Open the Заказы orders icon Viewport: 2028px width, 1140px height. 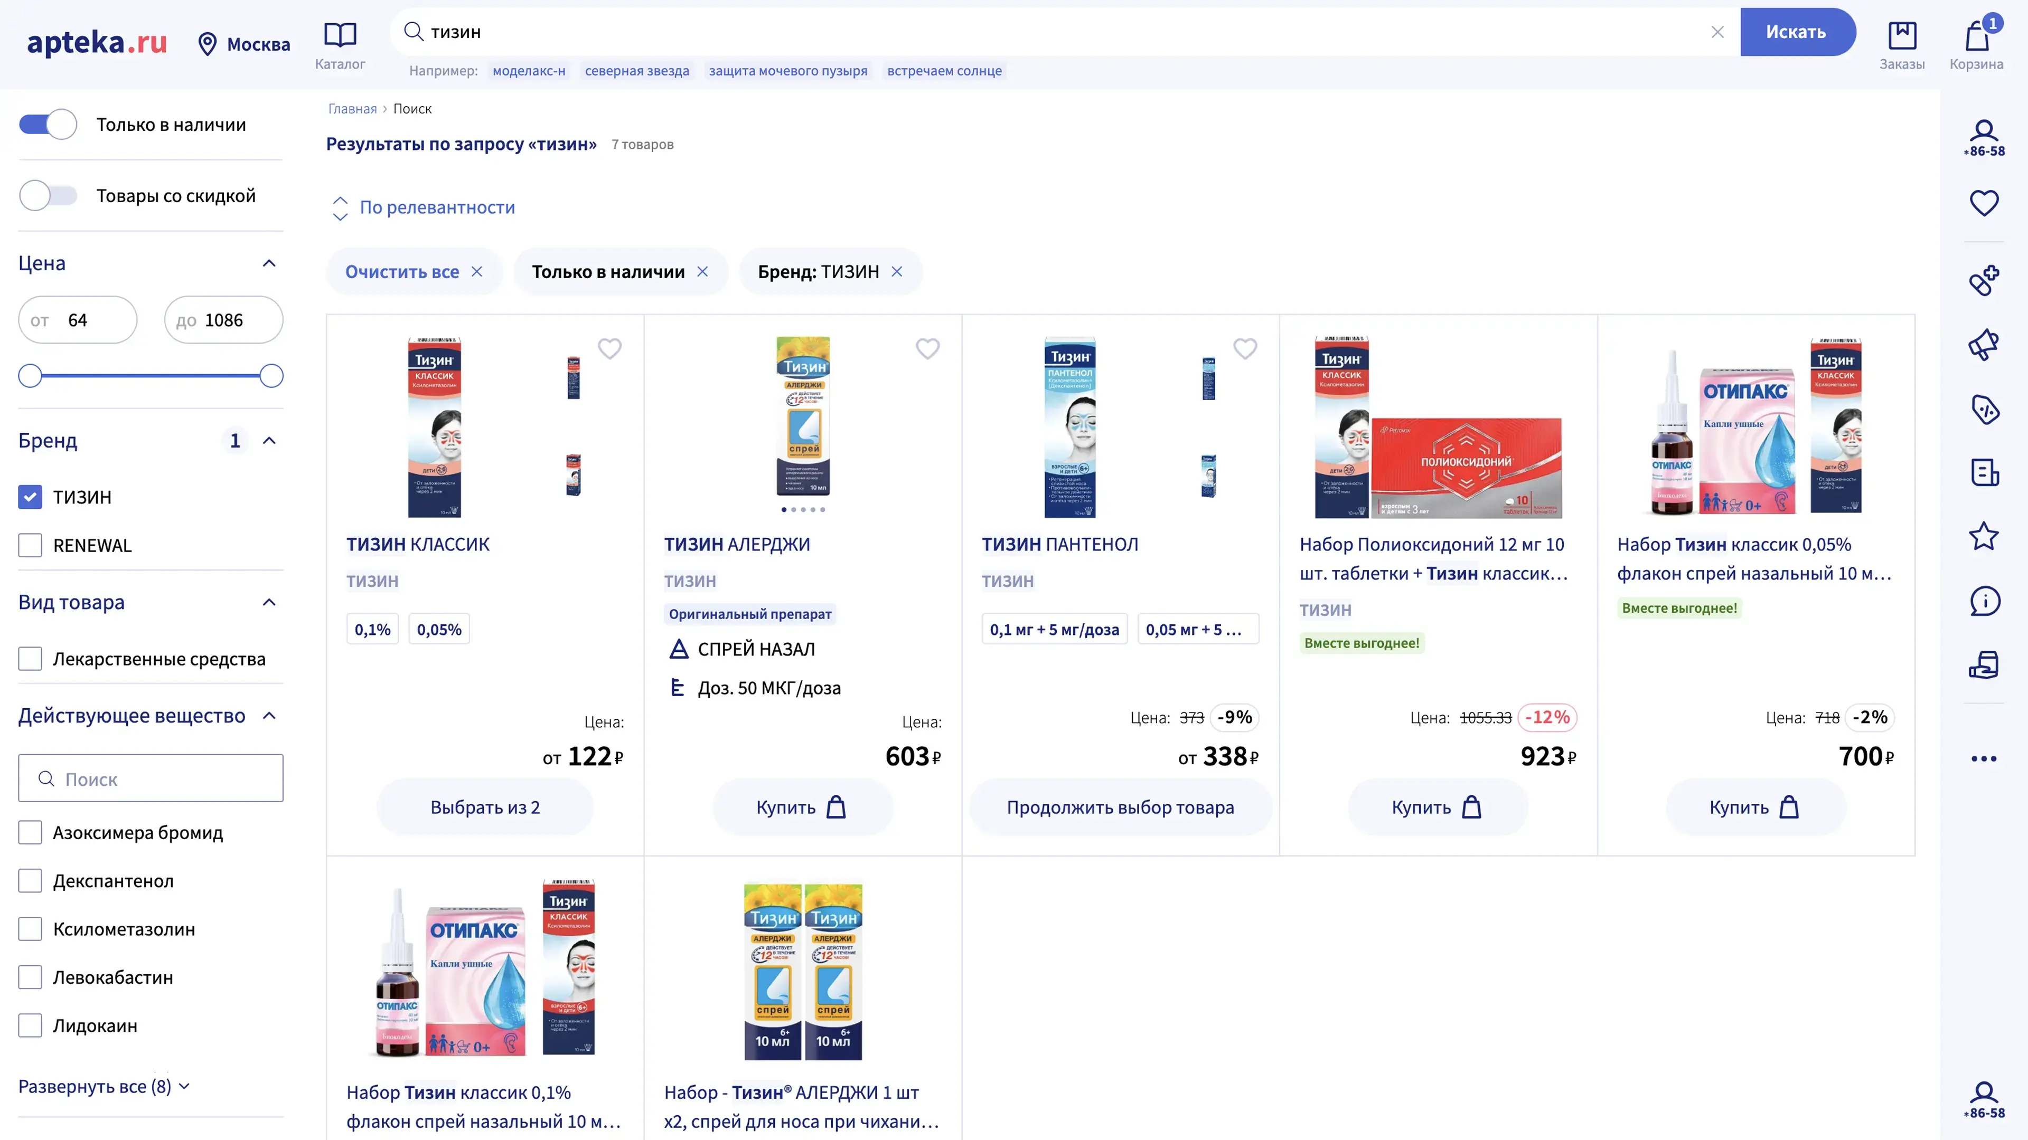pyautogui.click(x=1902, y=36)
